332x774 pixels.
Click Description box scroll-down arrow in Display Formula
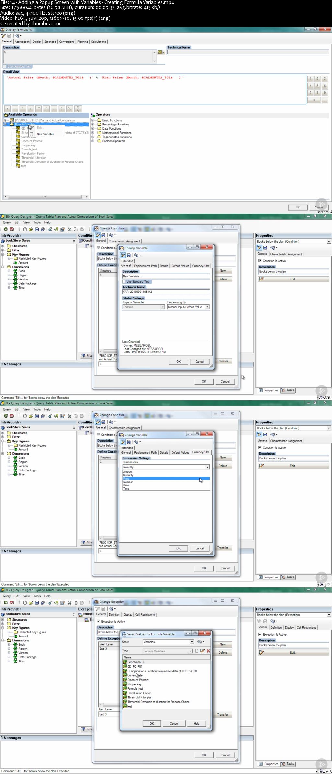click(x=154, y=61)
